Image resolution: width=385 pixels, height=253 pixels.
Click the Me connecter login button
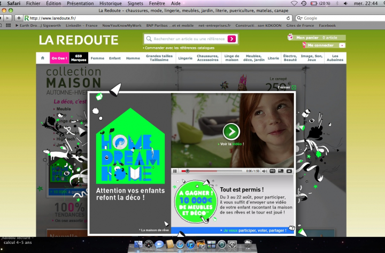pos(321,45)
